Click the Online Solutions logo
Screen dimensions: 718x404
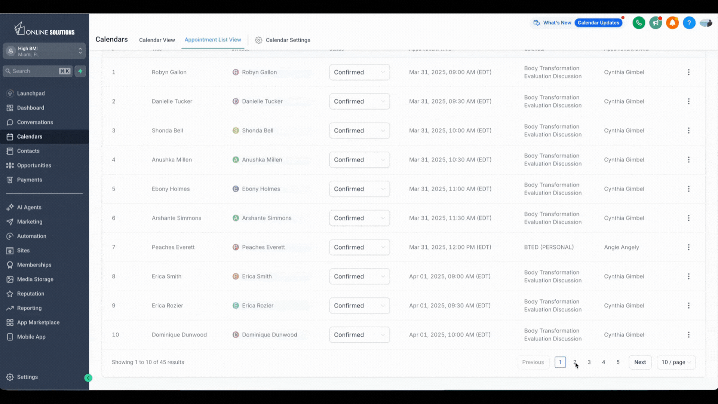[x=44, y=29]
